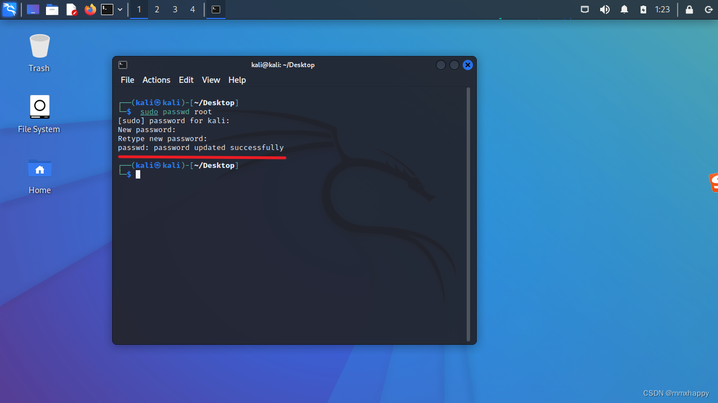Click the 'New password:' output line
Image resolution: width=718 pixels, height=403 pixels.
(x=147, y=130)
